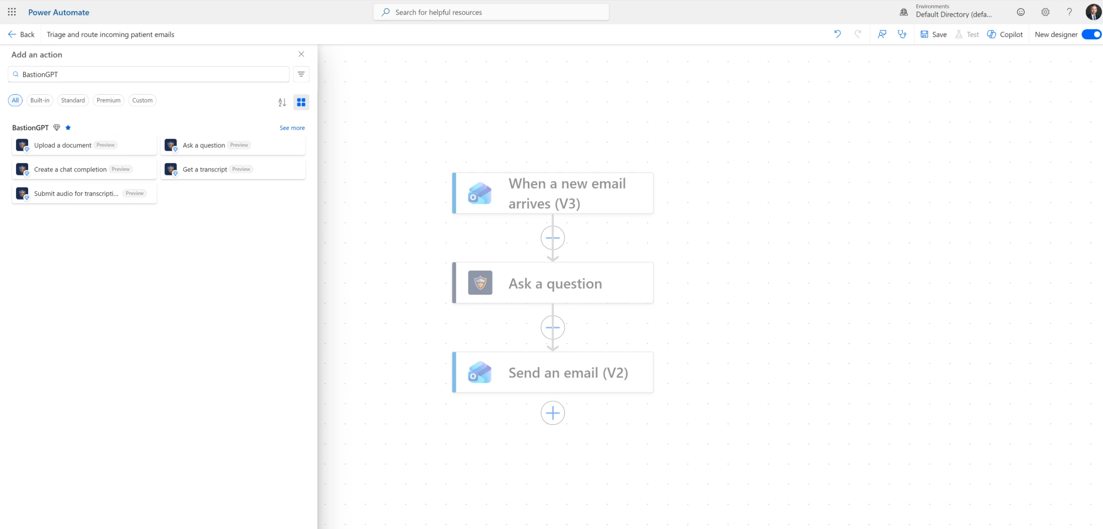Open the Help question mark
The image size is (1103, 529).
click(1069, 12)
